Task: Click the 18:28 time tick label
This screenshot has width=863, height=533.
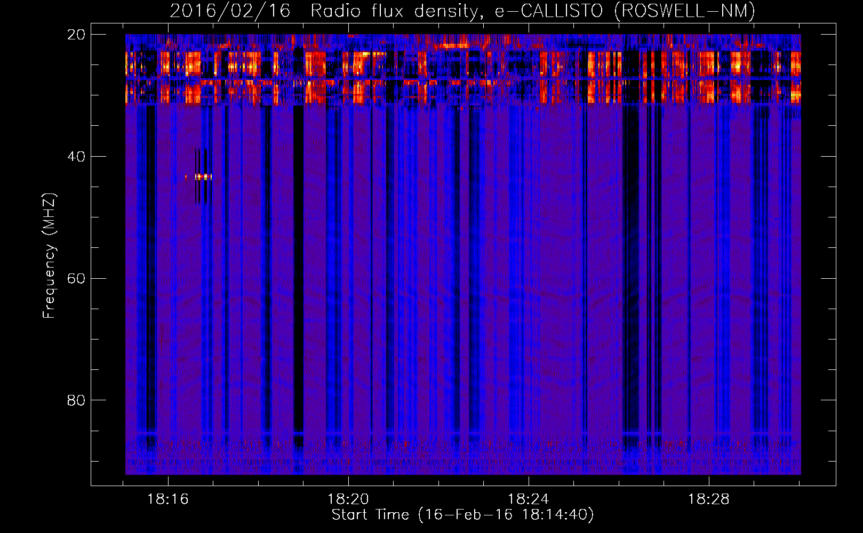Action: click(x=709, y=499)
